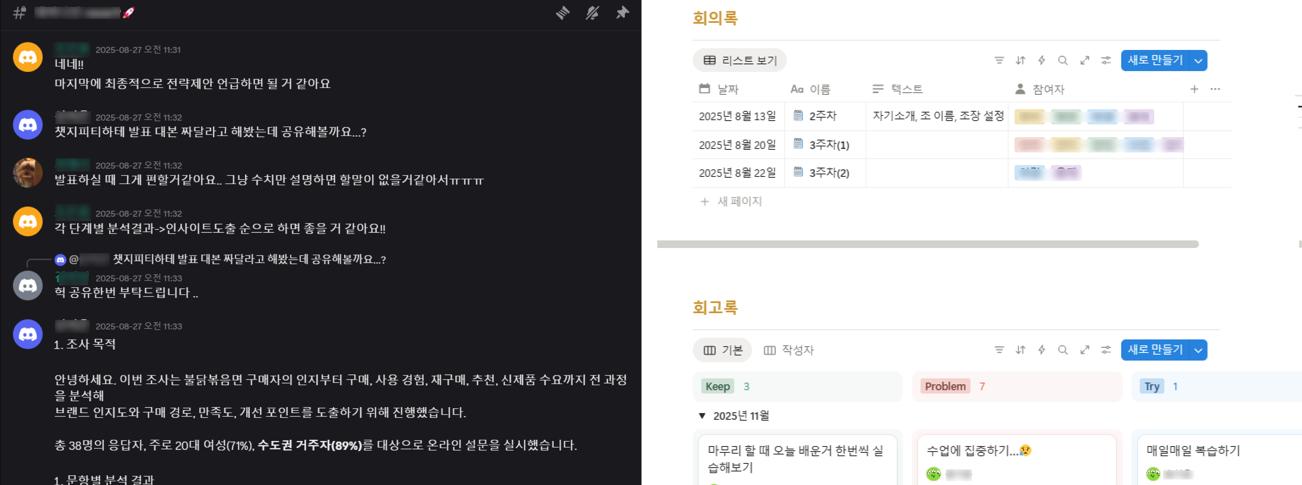The height and width of the screenshot is (485, 1302).
Task: Expand 회의록 database to full page
Action: [x=1084, y=61]
